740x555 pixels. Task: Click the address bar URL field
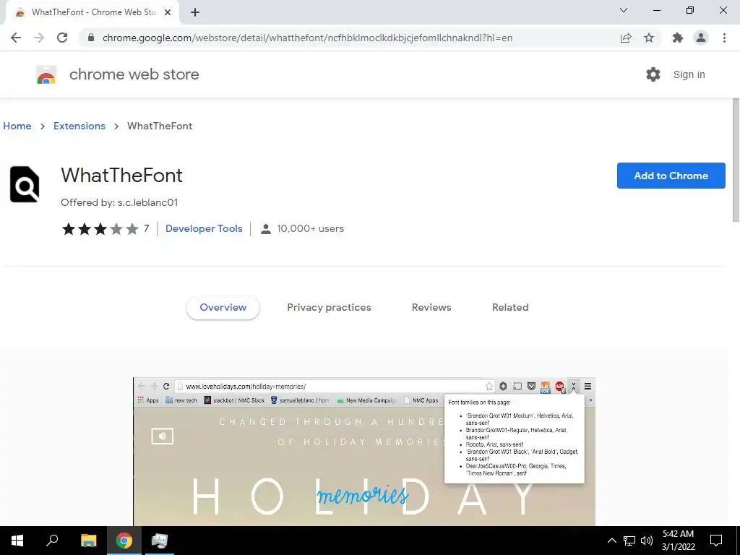[306, 38]
